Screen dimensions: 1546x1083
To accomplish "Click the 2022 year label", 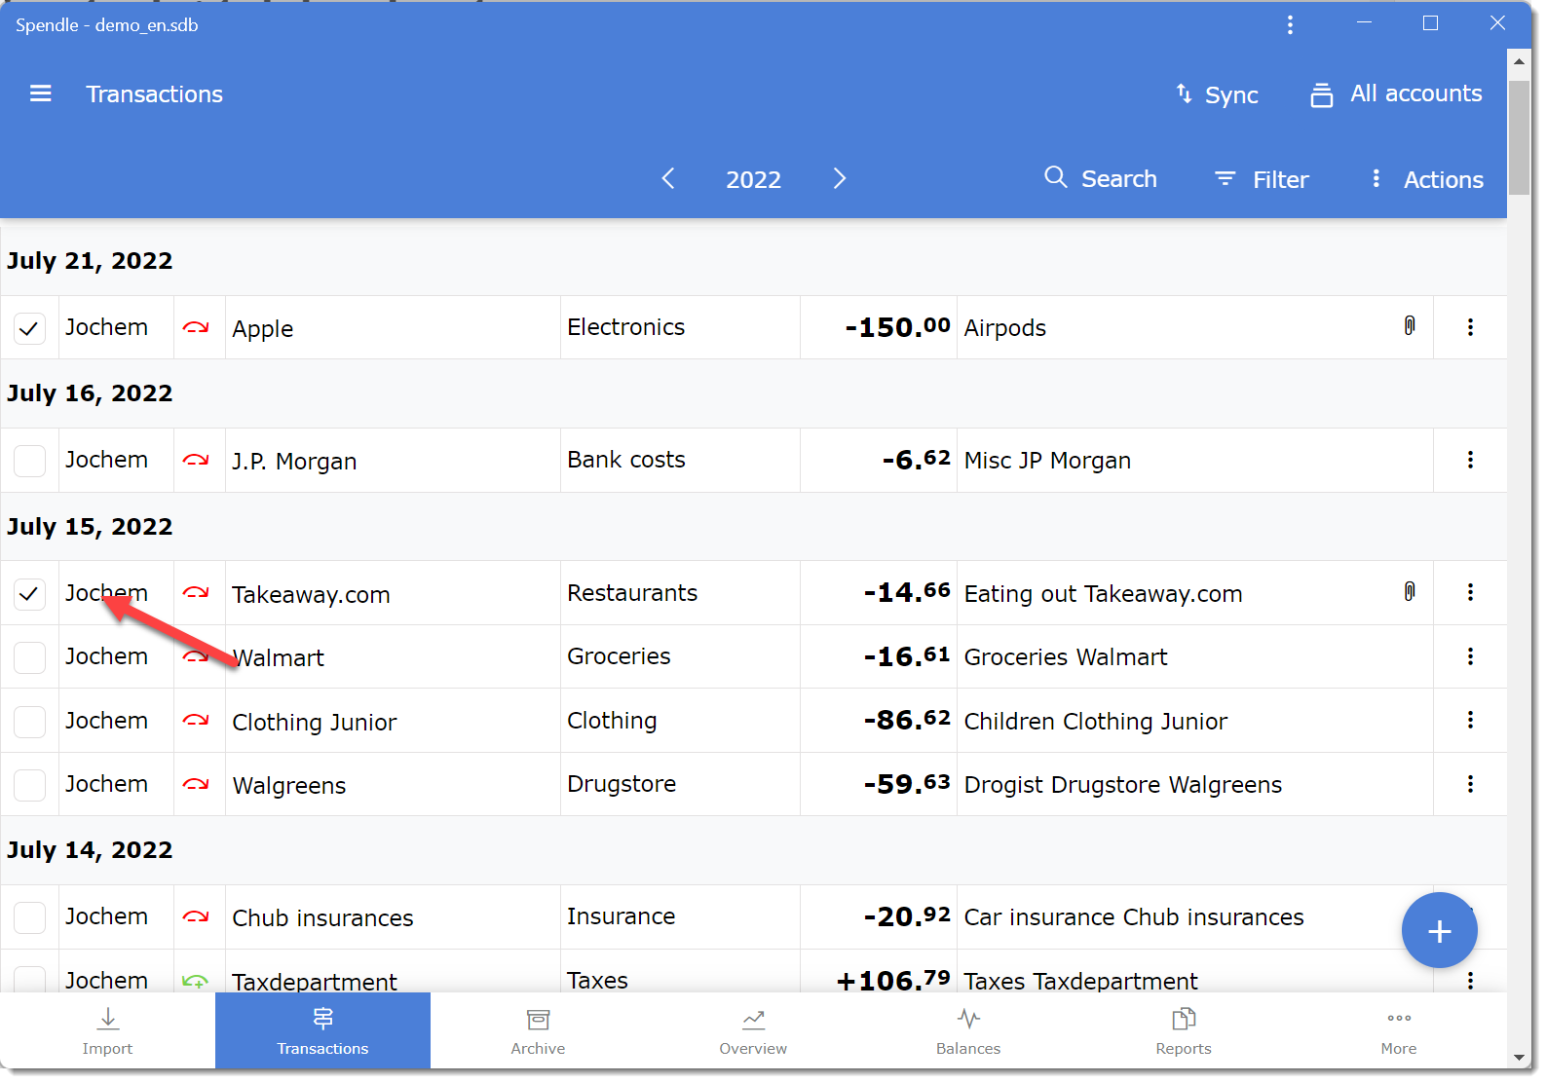I will click(x=753, y=179).
